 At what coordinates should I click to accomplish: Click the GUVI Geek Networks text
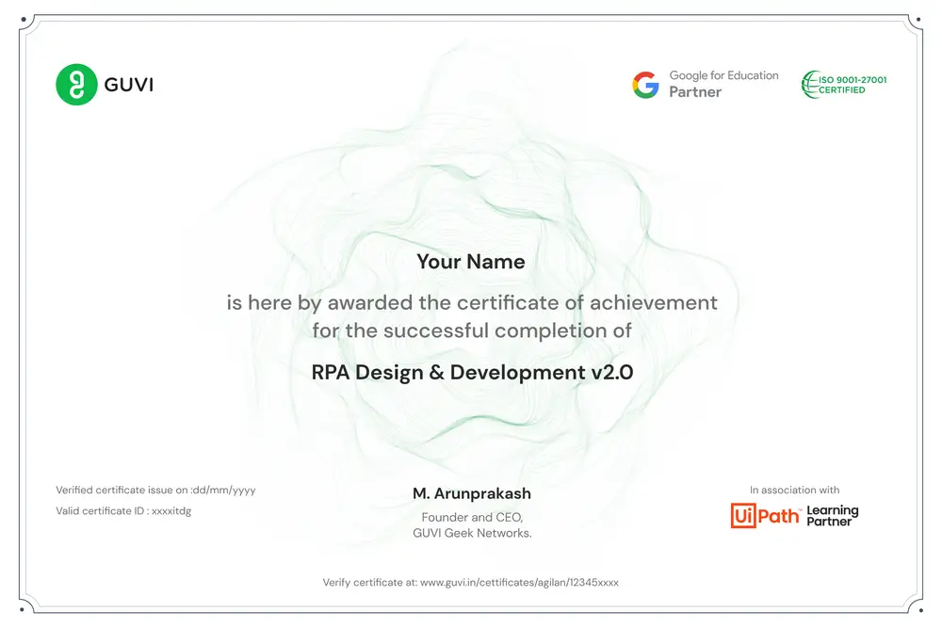472,533
